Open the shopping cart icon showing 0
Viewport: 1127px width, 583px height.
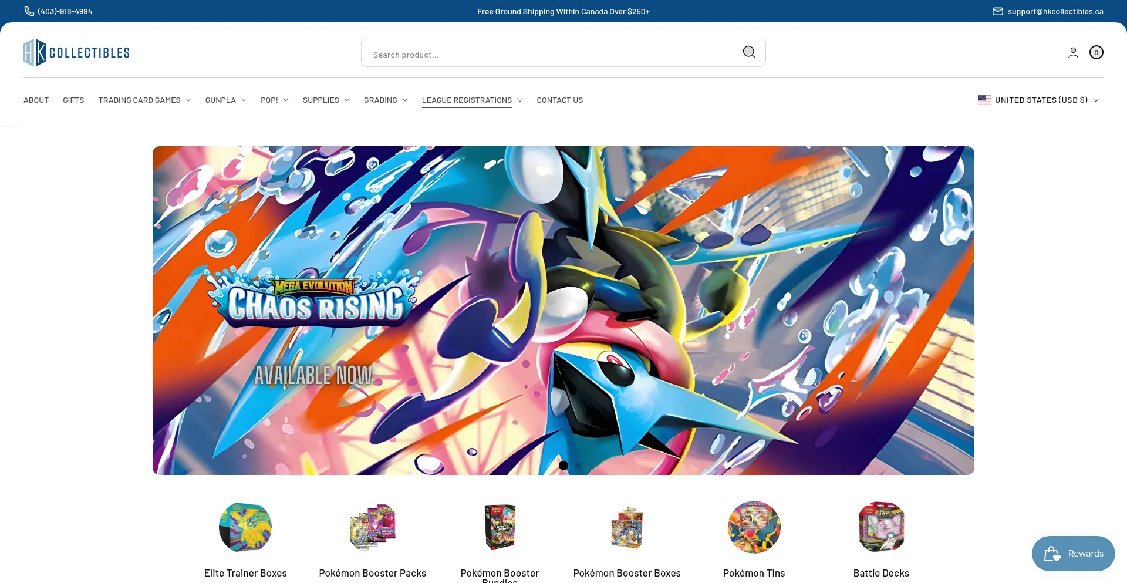coord(1096,52)
